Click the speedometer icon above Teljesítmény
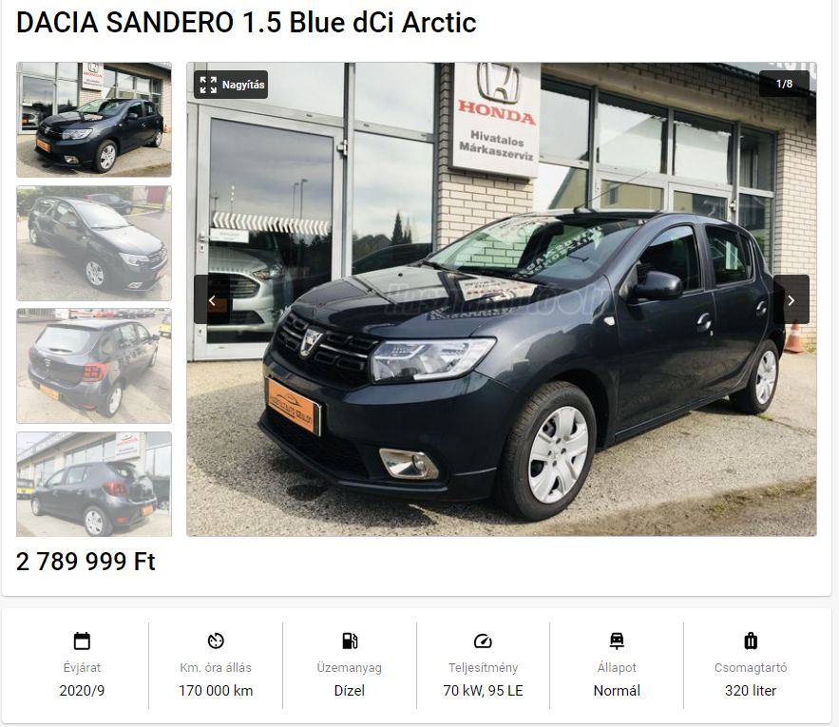 coord(483,641)
